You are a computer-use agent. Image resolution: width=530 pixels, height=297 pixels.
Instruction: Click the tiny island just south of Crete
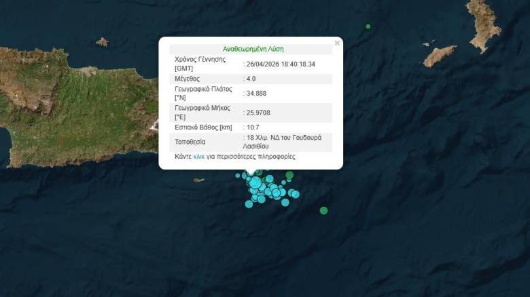pyautogui.click(x=198, y=180)
